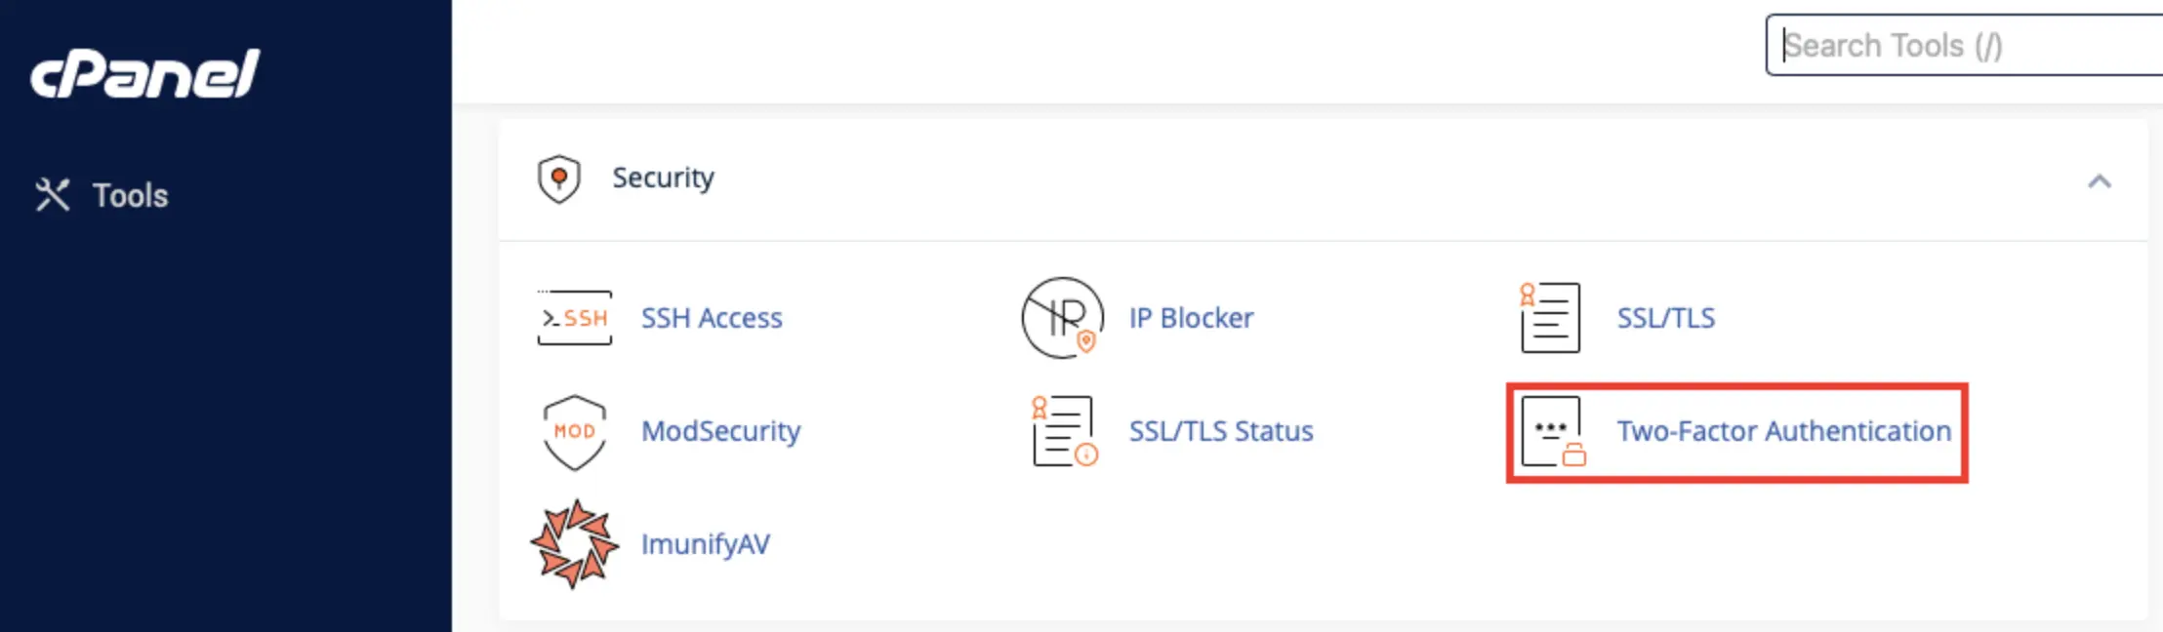Open the ModSecurity text link
The width and height of the screenshot is (2163, 632).
tap(720, 431)
